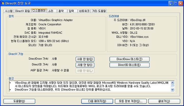Click the device name VirtualBox Graphics Adapter
The width and height of the screenshot is (184, 106).
(56, 20)
